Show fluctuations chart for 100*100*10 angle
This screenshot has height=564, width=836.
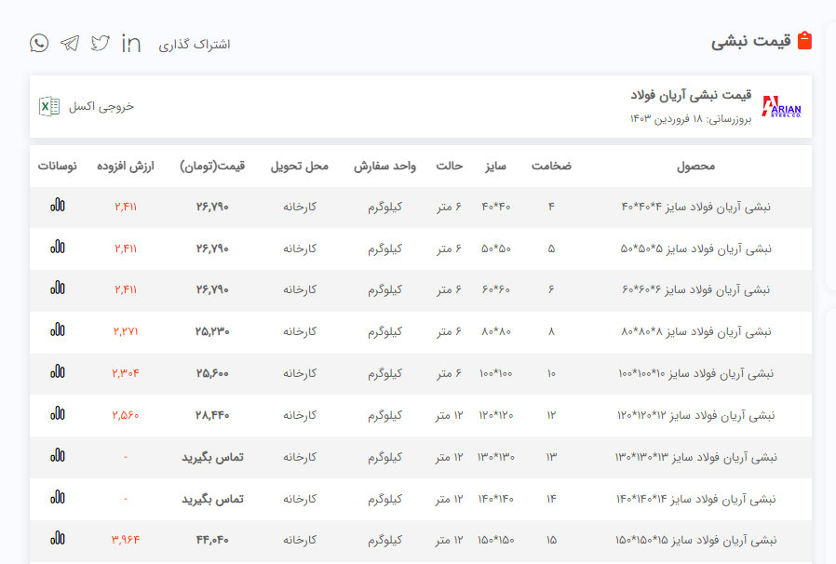tap(58, 372)
